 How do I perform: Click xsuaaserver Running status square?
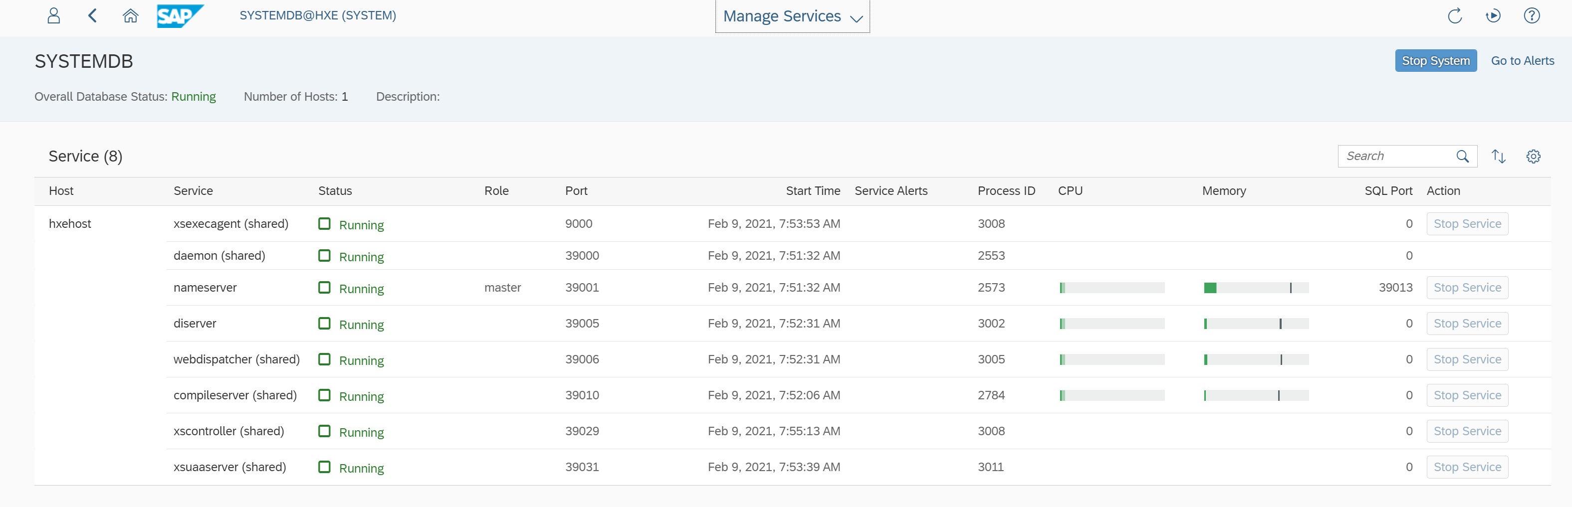(x=325, y=467)
